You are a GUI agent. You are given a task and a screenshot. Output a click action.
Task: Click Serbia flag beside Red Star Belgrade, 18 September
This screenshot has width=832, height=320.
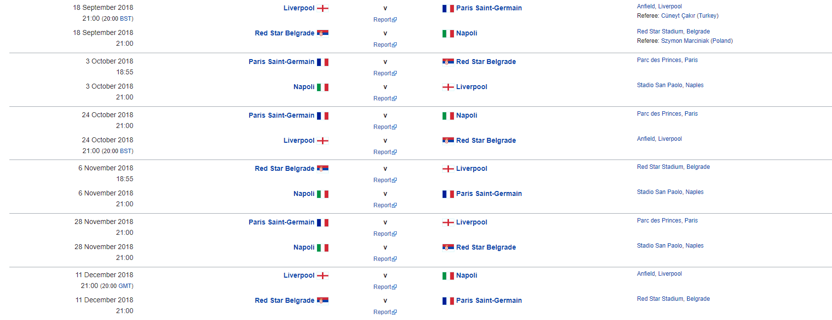coord(322,33)
